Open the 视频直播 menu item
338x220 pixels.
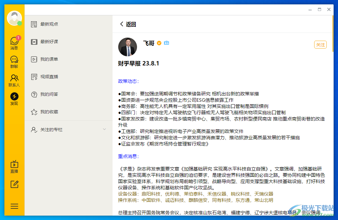(69, 77)
